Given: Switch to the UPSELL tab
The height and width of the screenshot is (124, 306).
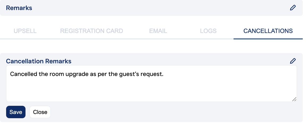Looking at the screenshot, I should tap(25, 31).
